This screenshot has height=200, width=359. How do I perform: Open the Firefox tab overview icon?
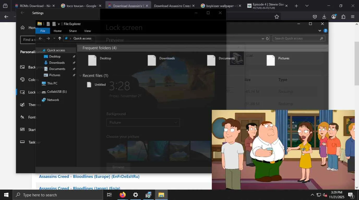5,6
